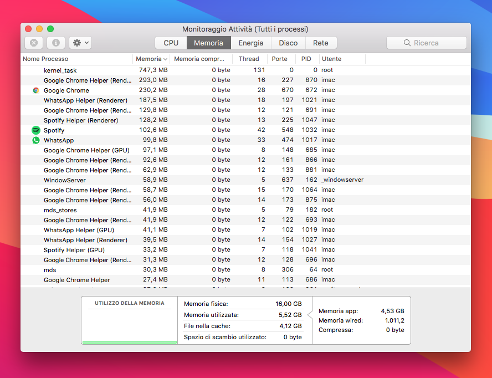The height and width of the screenshot is (378, 492).
Task: Select Google Chrome Helper with 92,6 MB
Action: point(245,160)
